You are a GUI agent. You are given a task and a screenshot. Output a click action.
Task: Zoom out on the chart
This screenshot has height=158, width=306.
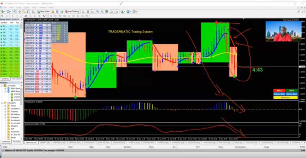[102, 12]
